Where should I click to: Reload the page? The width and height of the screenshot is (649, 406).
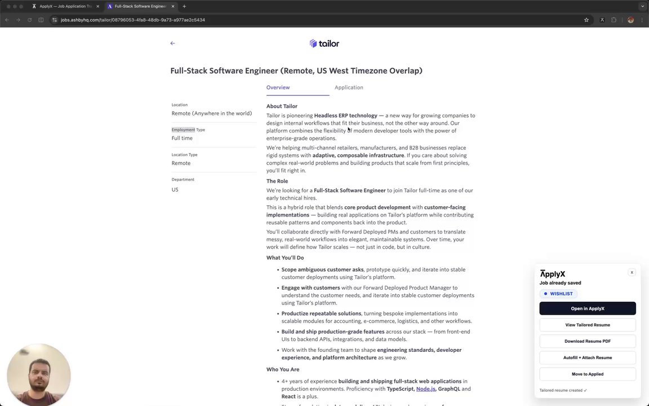(x=29, y=20)
